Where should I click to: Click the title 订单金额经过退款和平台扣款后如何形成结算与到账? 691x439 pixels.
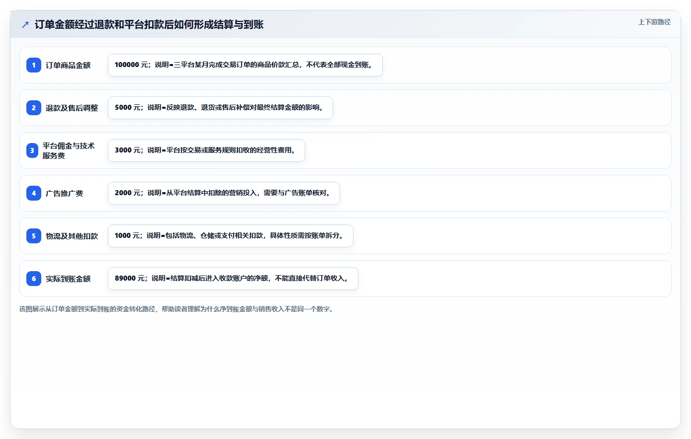pyautogui.click(x=149, y=24)
